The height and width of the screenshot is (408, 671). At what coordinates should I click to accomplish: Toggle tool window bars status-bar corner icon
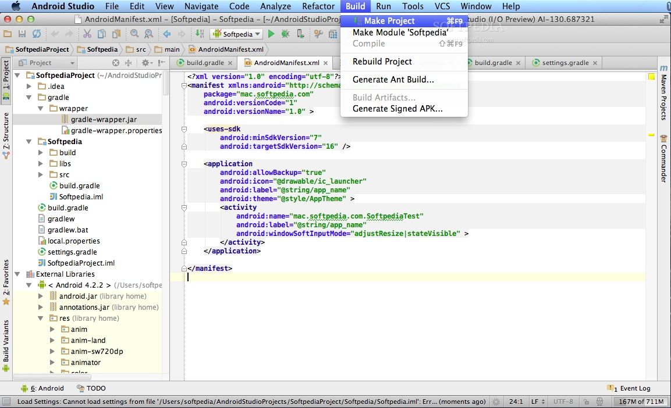[6, 402]
